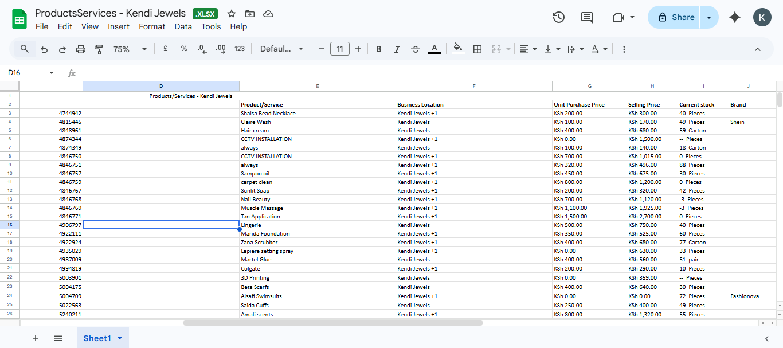Image resolution: width=783 pixels, height=348 pixels.
Task: Open the Sheet1 tab dropdown arrow
Action: tap(120, 338)
